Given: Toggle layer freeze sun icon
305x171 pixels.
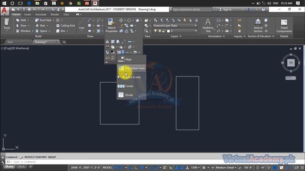Looking at the screenshot, I should pyautogui.click(x=160, y=31).
